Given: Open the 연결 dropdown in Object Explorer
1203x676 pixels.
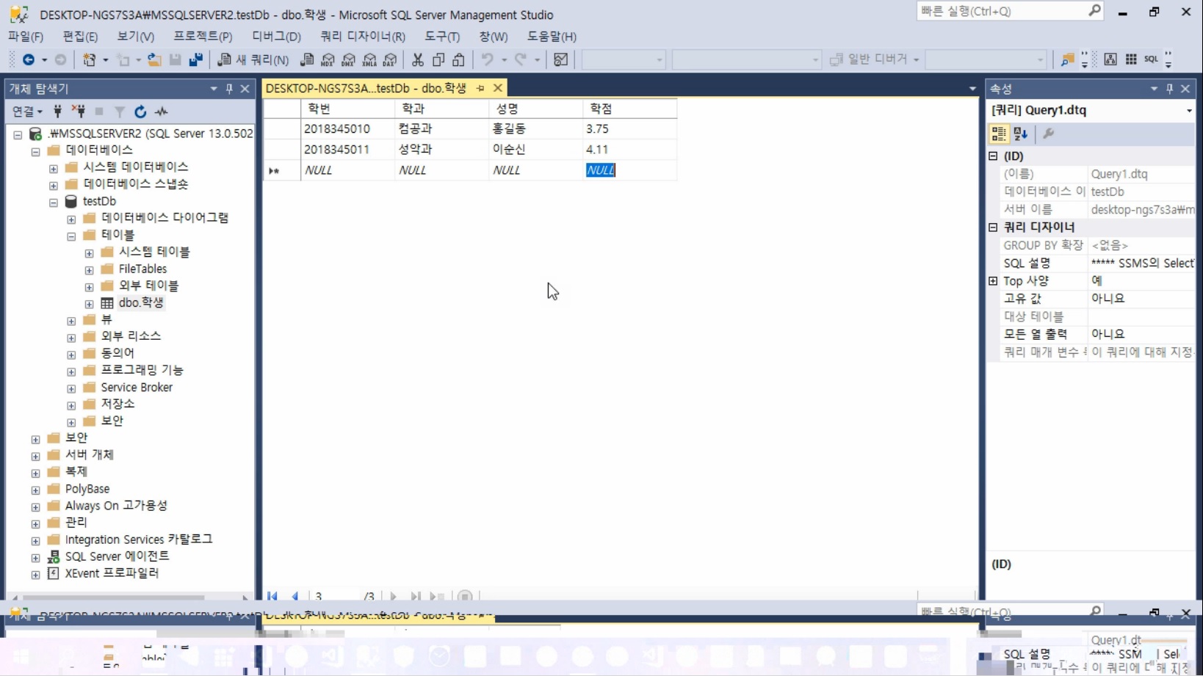Looking at the screenshot, I should click(27, 112).
